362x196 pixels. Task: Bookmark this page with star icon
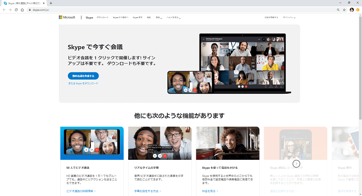(344, 10)
